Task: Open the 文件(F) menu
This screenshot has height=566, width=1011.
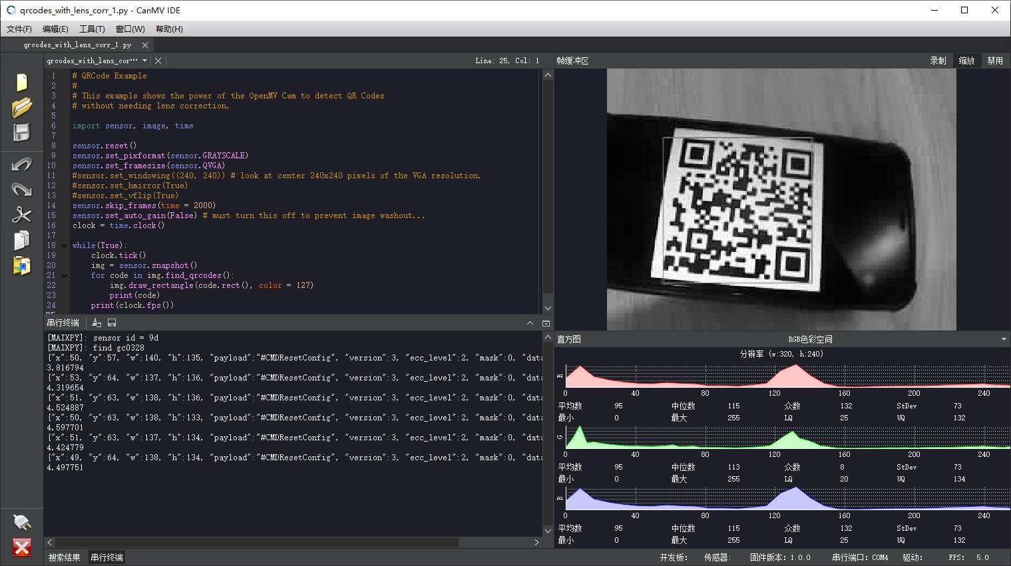Action: click(x=19, y=29)
